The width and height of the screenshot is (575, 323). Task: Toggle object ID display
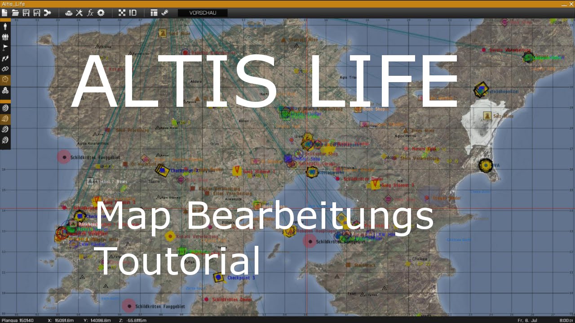[x=133, y=13]
